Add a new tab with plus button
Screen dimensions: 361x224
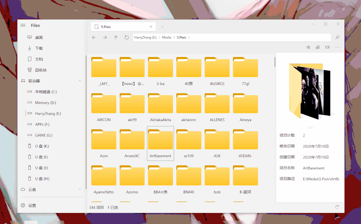[x=162, y=27]
